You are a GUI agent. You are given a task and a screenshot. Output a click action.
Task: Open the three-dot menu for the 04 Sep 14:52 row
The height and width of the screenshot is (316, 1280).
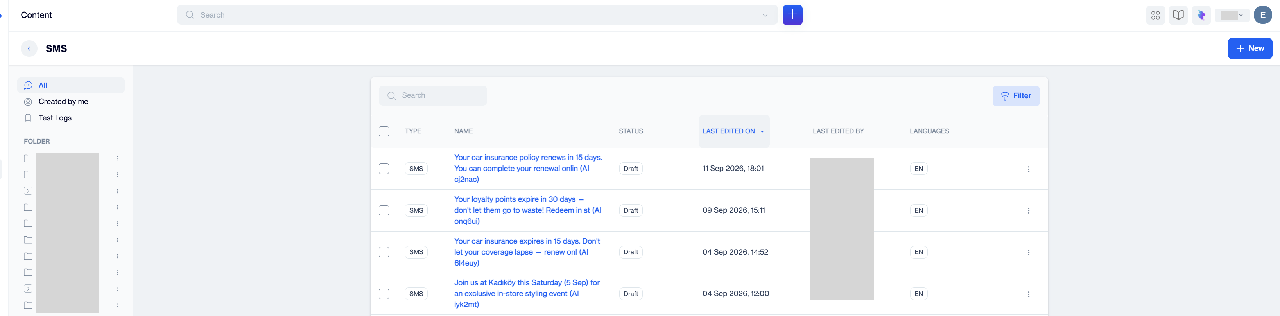[1029, 252]
